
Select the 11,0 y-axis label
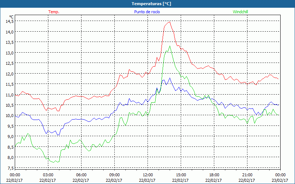[10, 95]
